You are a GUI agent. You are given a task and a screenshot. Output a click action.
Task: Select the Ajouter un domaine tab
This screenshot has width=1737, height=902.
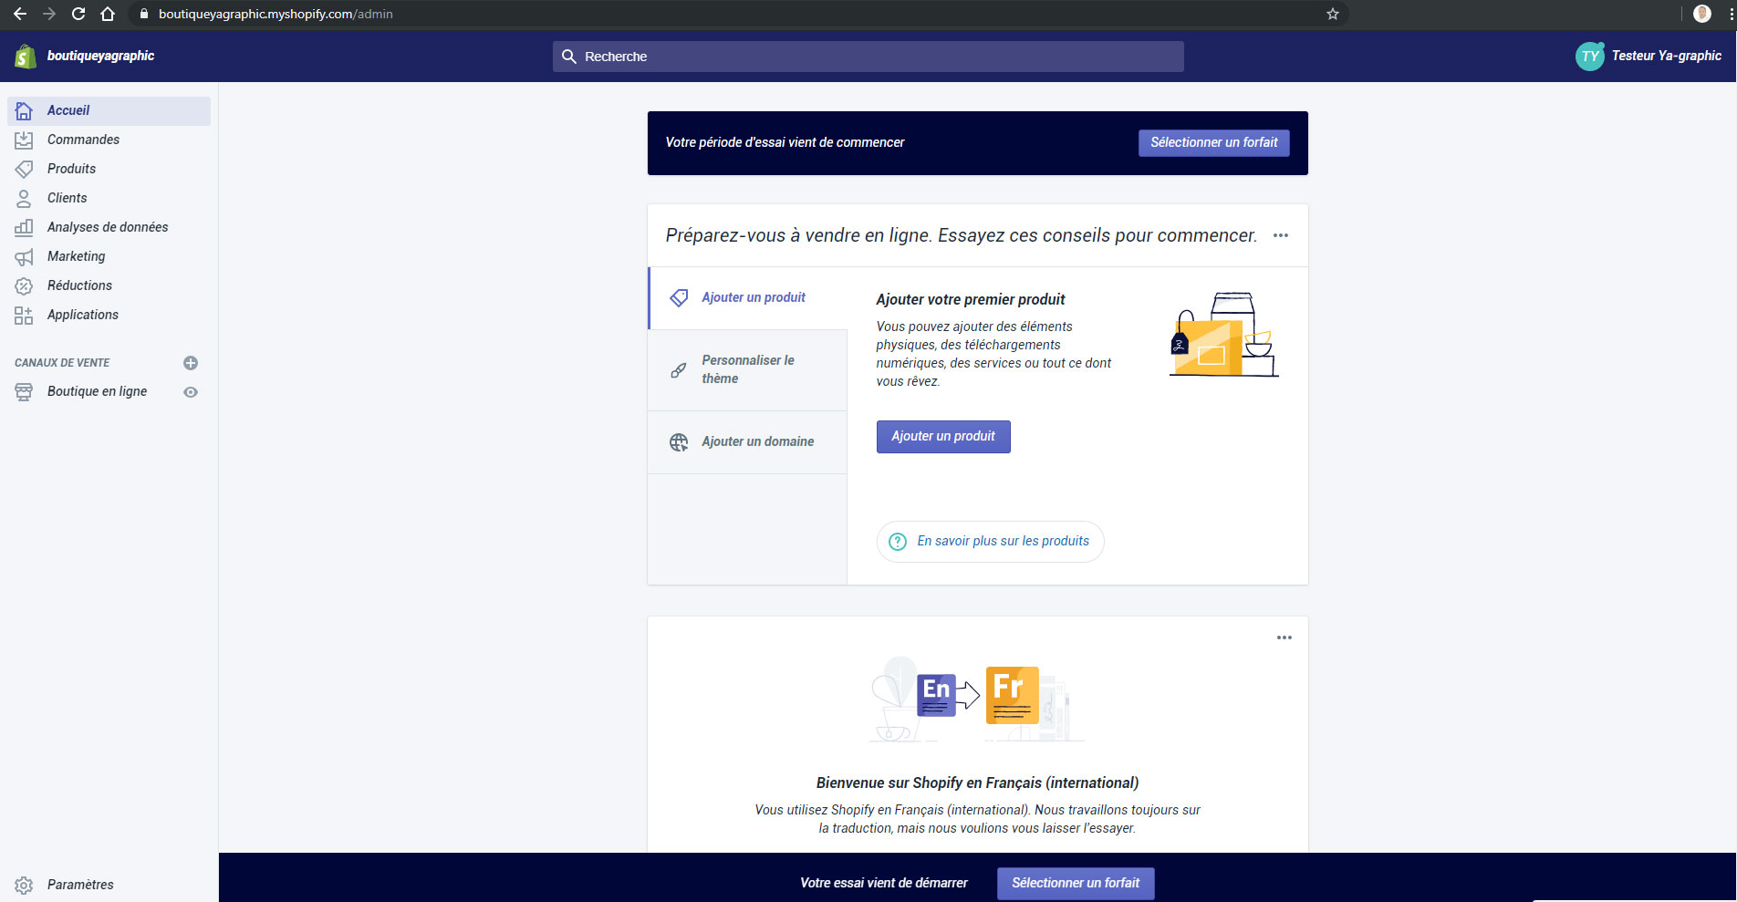(x=747, y=441)
